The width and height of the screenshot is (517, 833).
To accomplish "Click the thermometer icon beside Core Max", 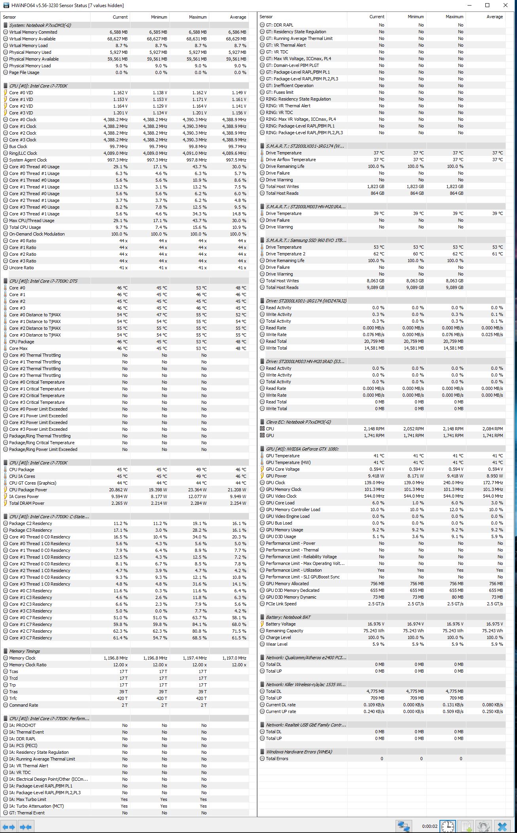I will coord(6,348).
